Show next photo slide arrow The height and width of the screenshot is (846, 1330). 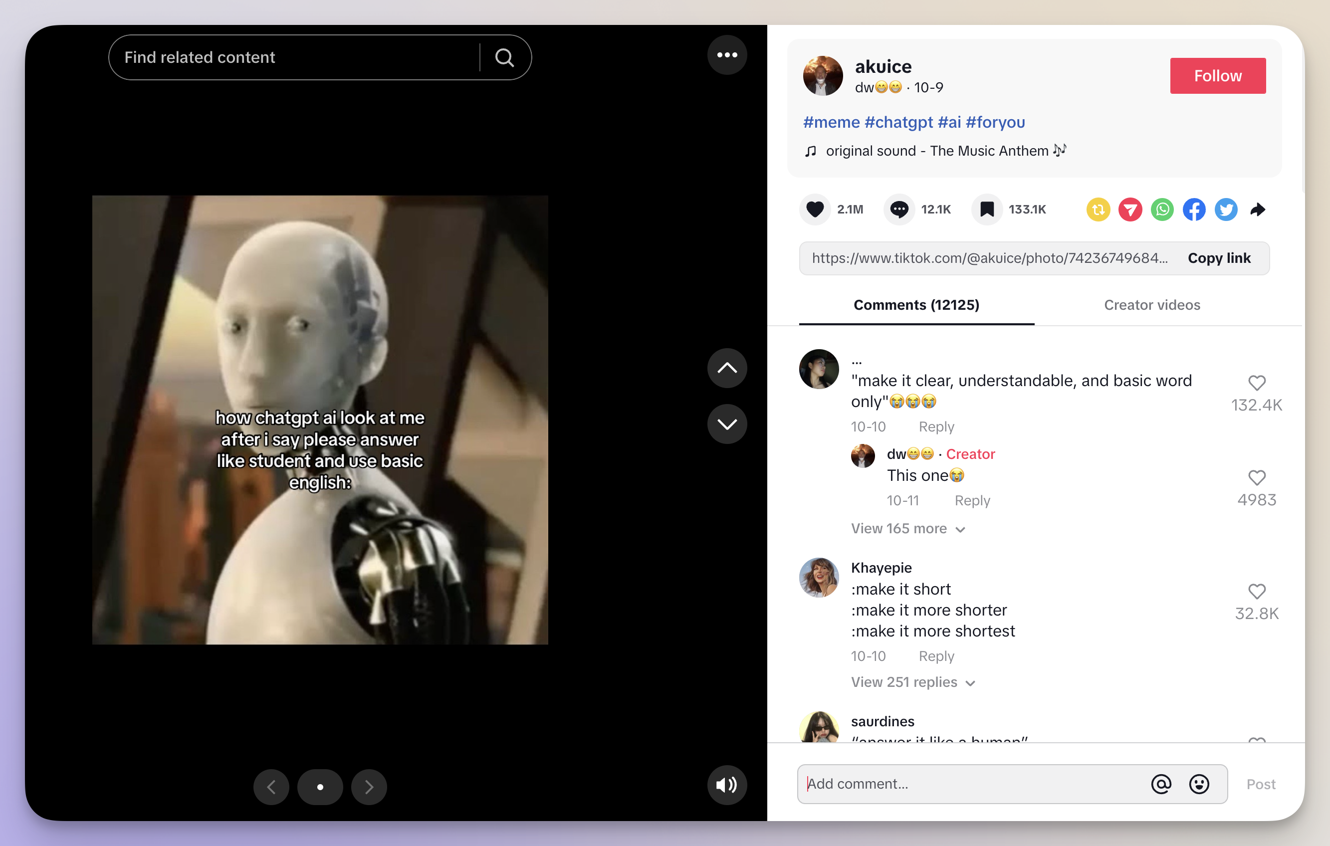tap(369, 786)
